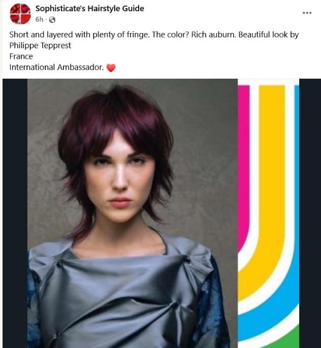Click the word 'France' in the caption

point(21,56)
